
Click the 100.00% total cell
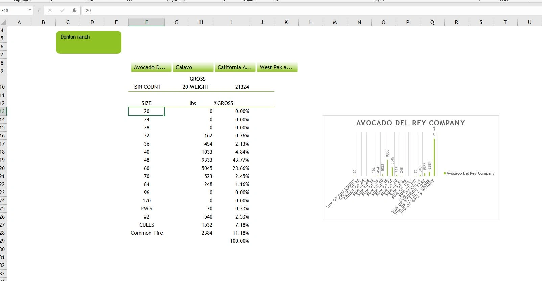[232, 241]
